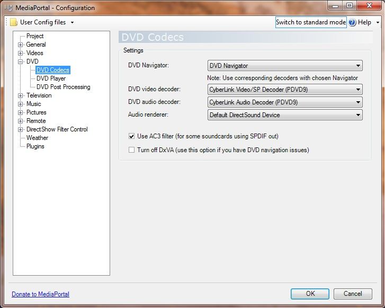This screenshot has width=385, height=308.
Task: Select the Remote tree item label
Action: [36, 121]
